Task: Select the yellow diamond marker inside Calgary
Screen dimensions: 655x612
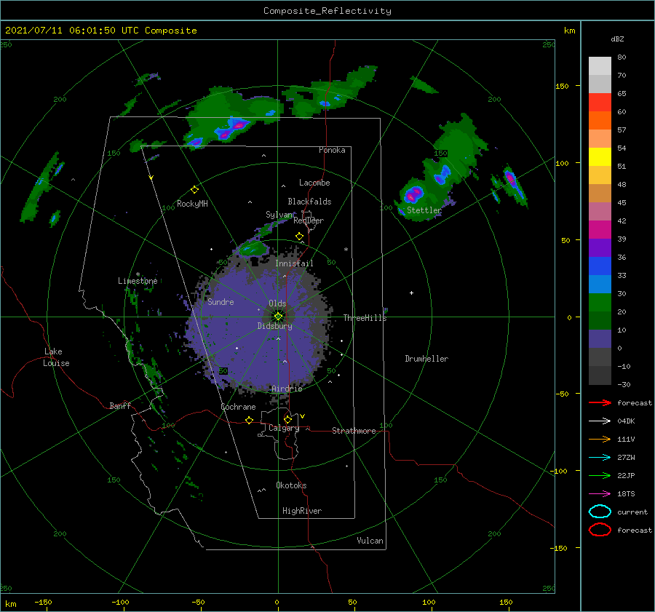Action: click(x=287, y=419)
